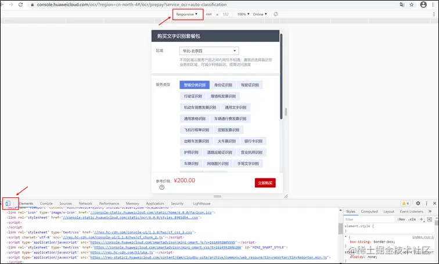
Task: Select 行驶证识别 service type
Action: (193, 96)
